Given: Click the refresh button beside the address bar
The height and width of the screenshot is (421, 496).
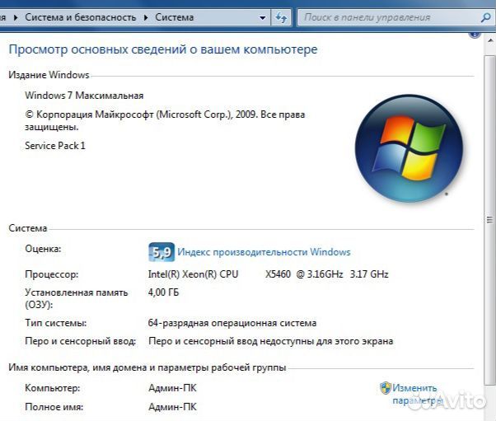Looking at the screenshot, I should tap(282, 16).
